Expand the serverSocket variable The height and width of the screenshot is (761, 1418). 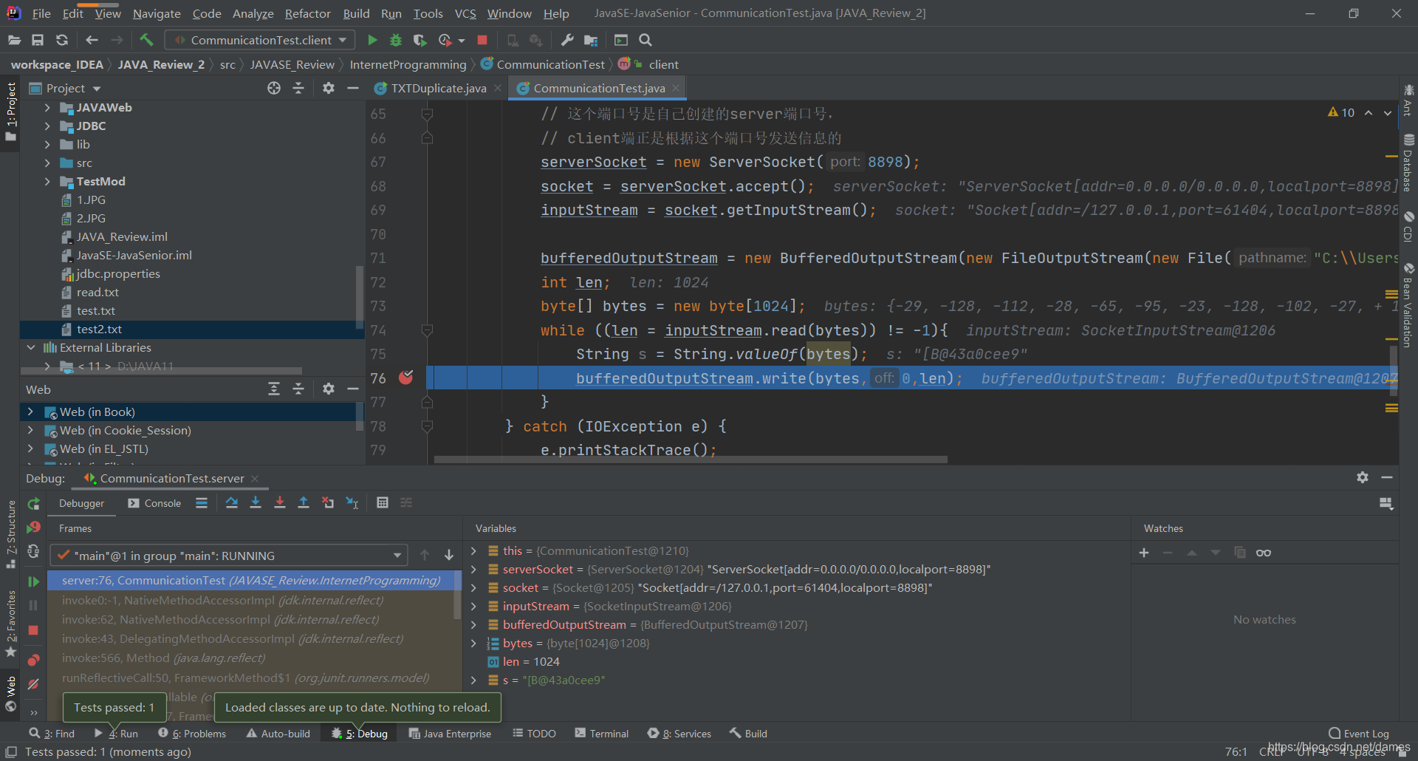click(x=473, y=569)
